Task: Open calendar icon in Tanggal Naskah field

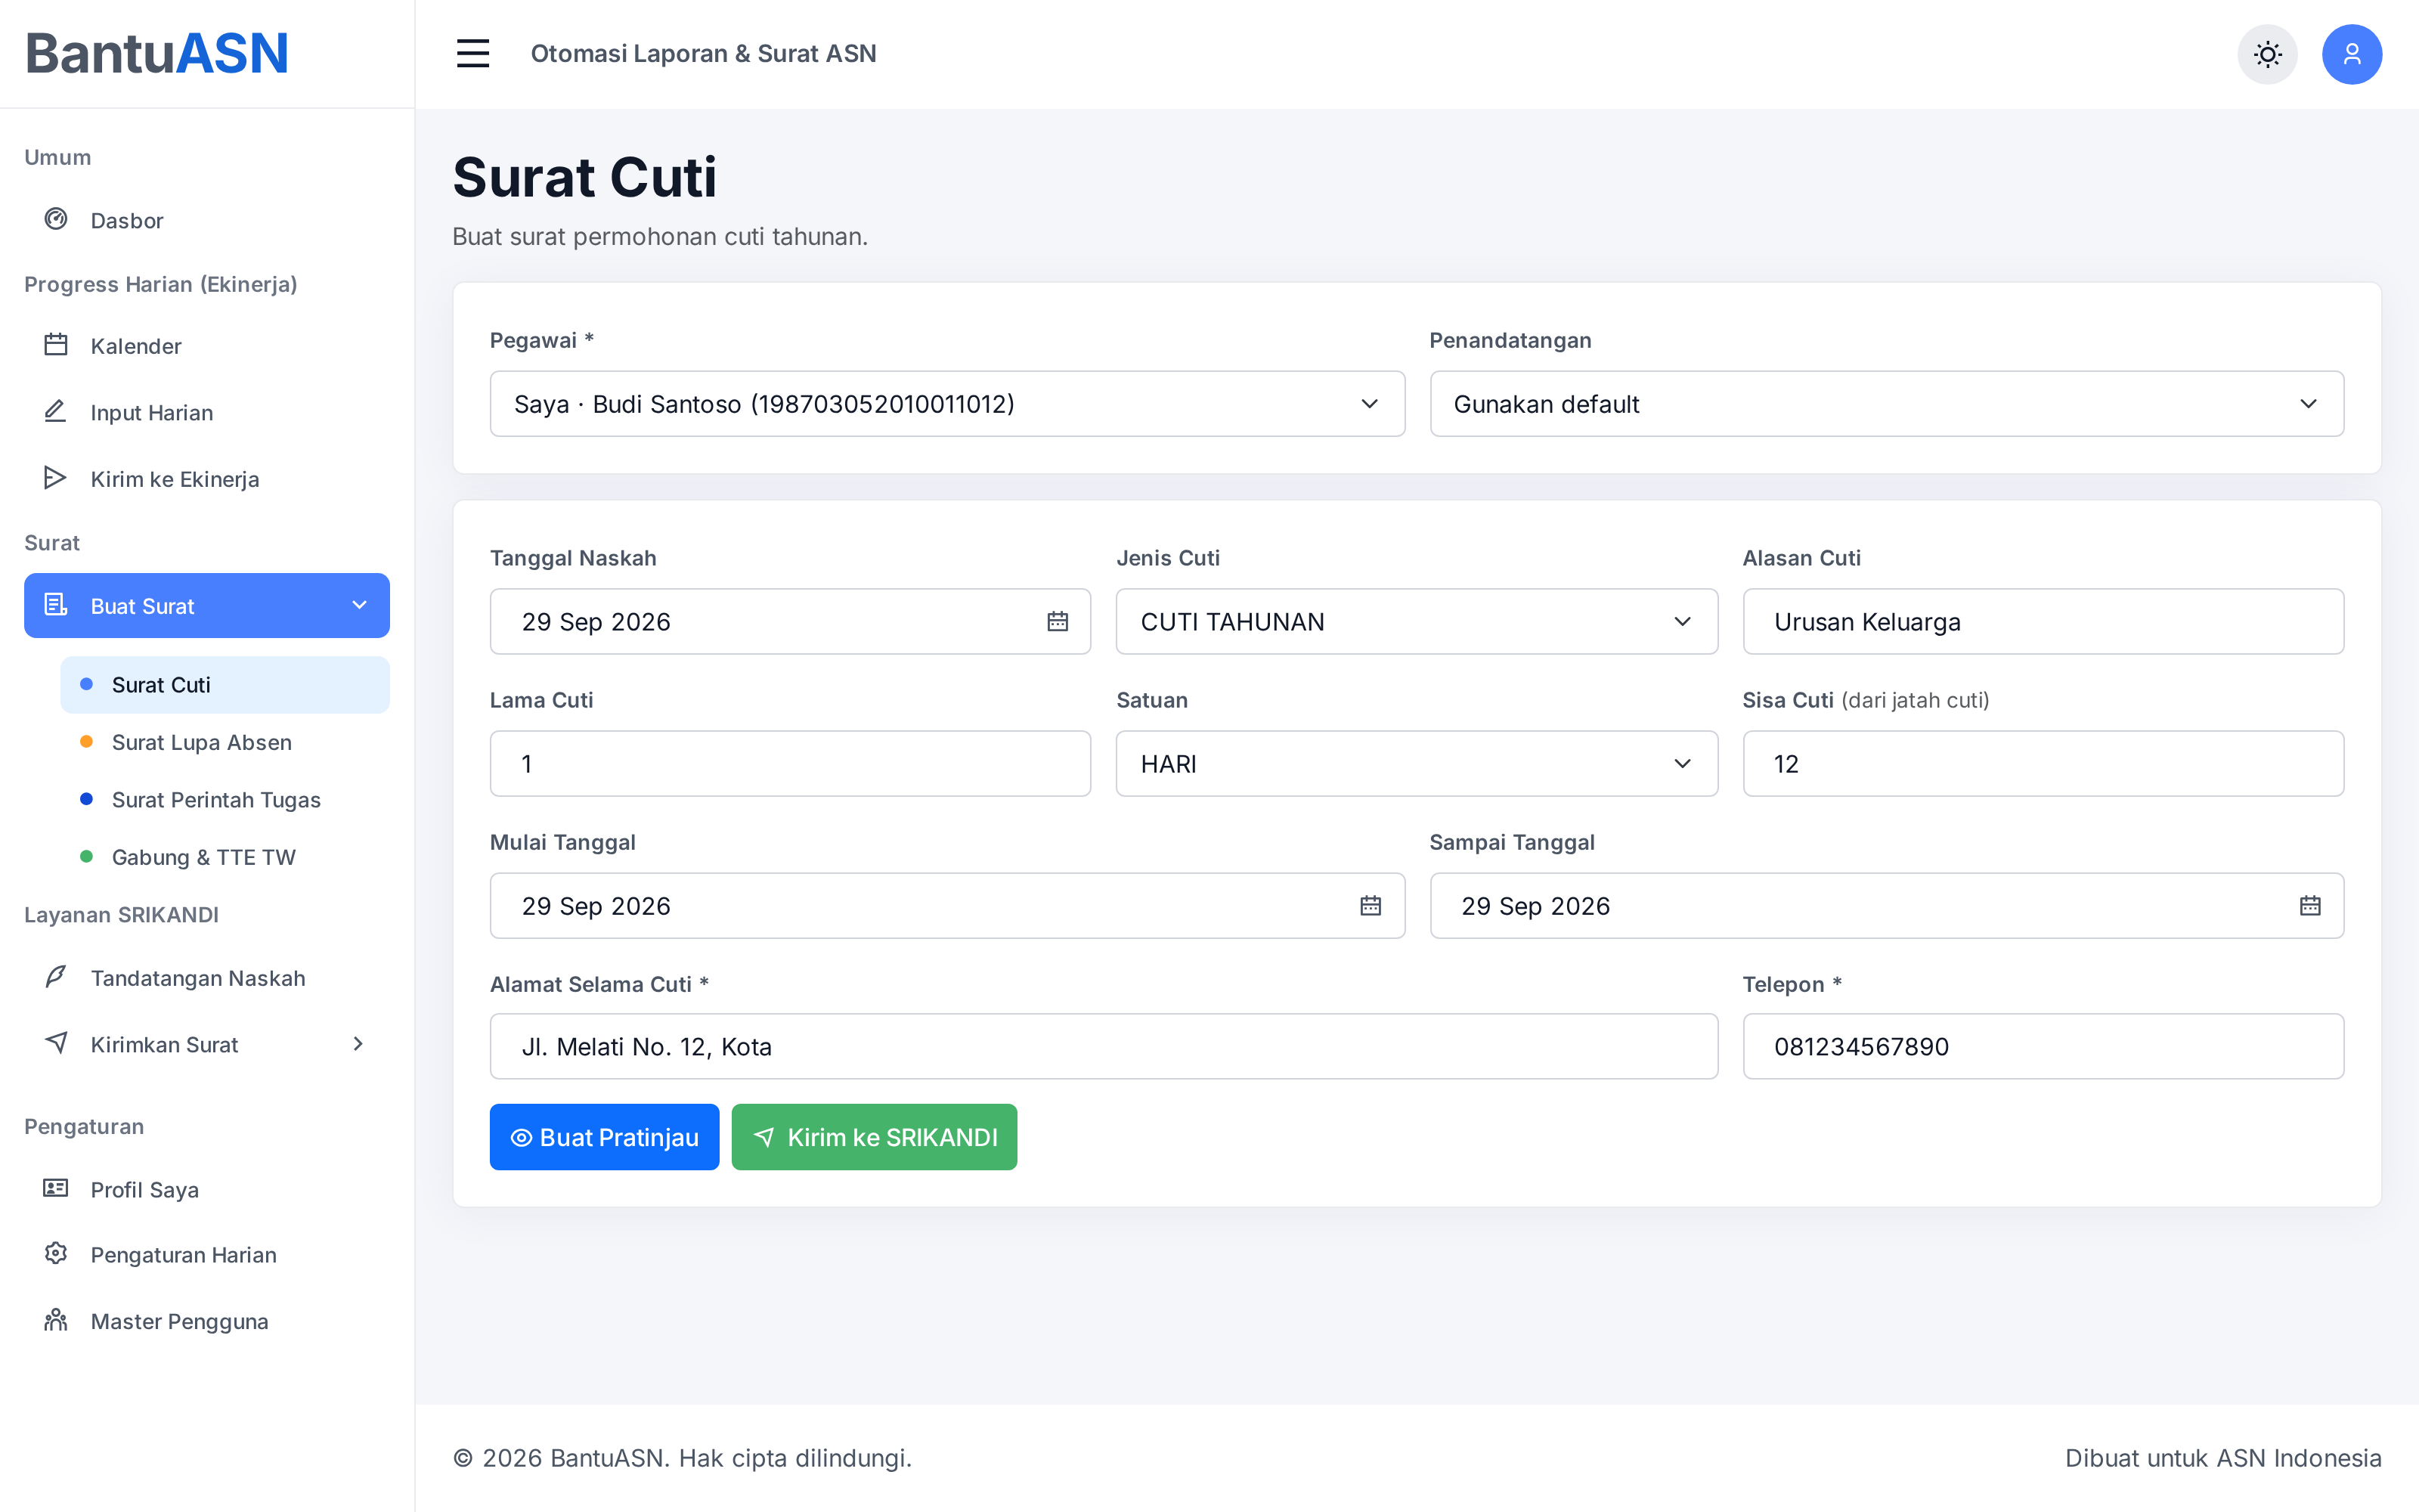Action: click(x=1058, y=622)
